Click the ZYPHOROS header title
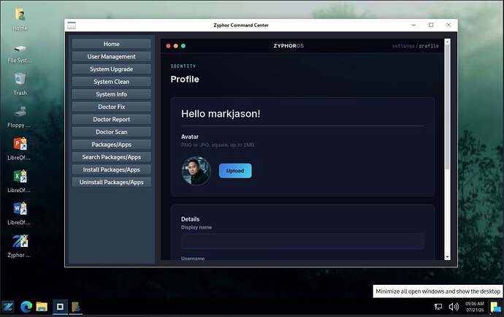The height and width of the screenshot is (317, 504). click(289, 46)
